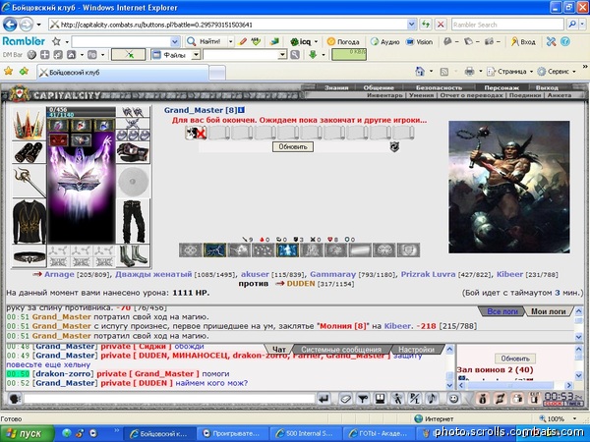Image resolution: width=590 pixels, height=442 pixels.
Task: Select the round shield slot
Action: coord(133,182)
